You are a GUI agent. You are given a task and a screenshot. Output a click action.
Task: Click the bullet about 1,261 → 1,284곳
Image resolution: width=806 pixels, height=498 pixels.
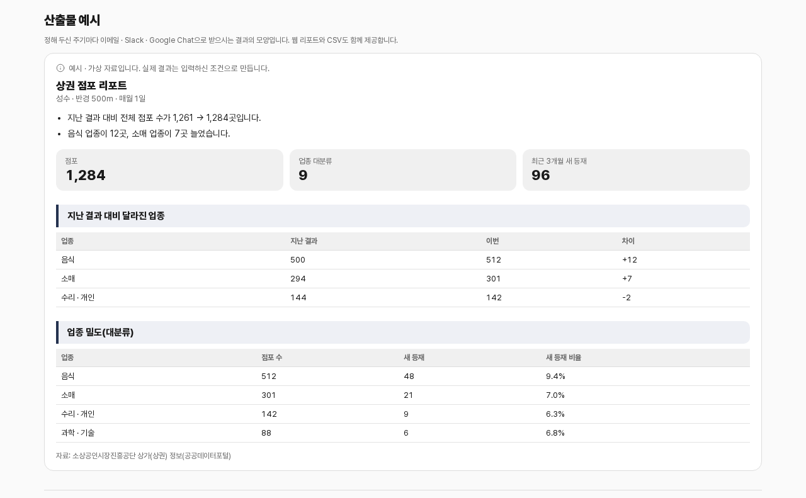164,118
